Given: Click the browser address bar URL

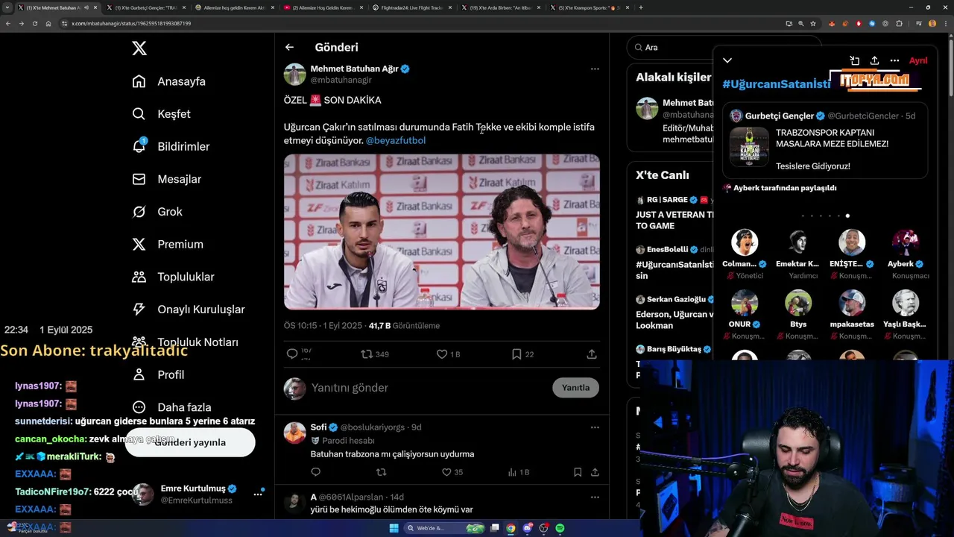Looking at the screenshot, I should coord(131,23).
